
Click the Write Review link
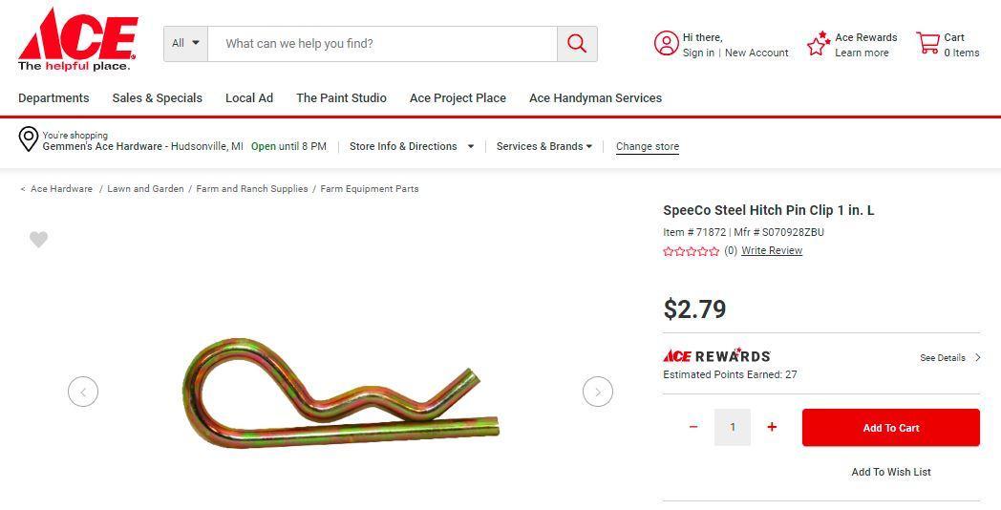[x=772, y=251]
